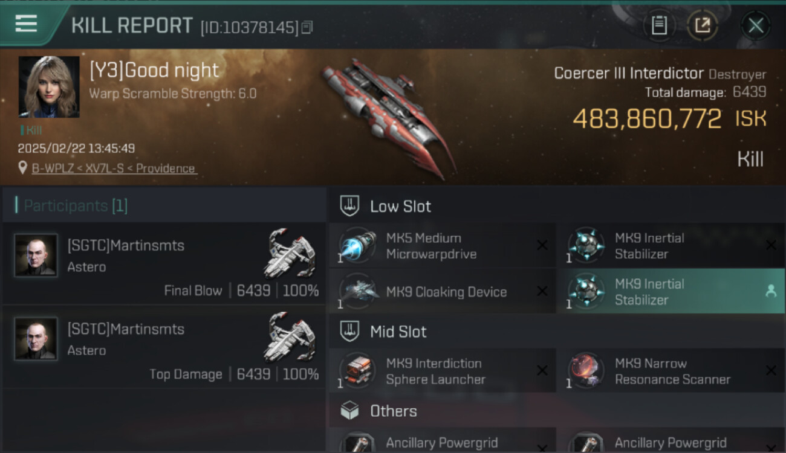Copy the kill report ID
The image size is (786, 453).
(307, 27)
